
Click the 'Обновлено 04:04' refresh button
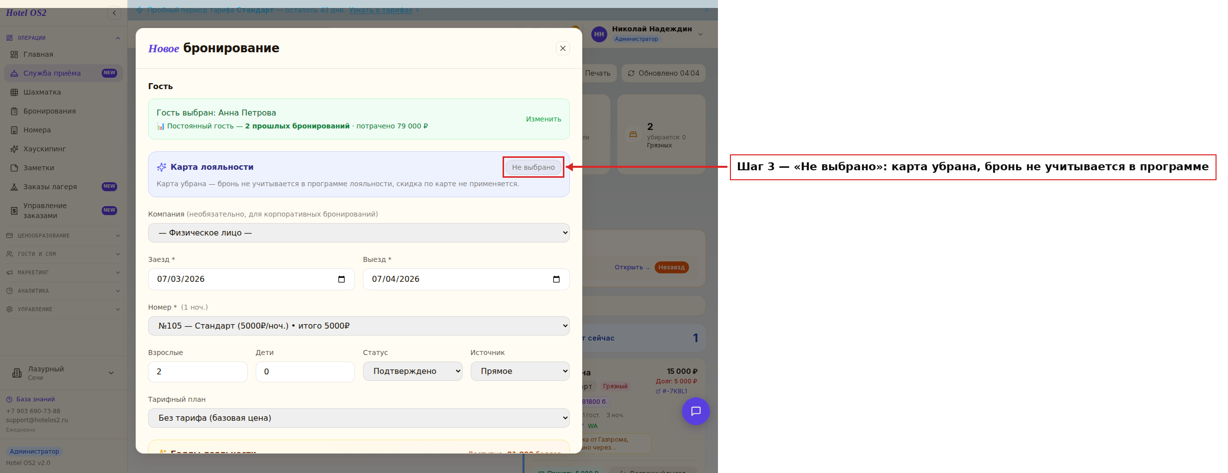pyautogui.click(x=663, y=73)
